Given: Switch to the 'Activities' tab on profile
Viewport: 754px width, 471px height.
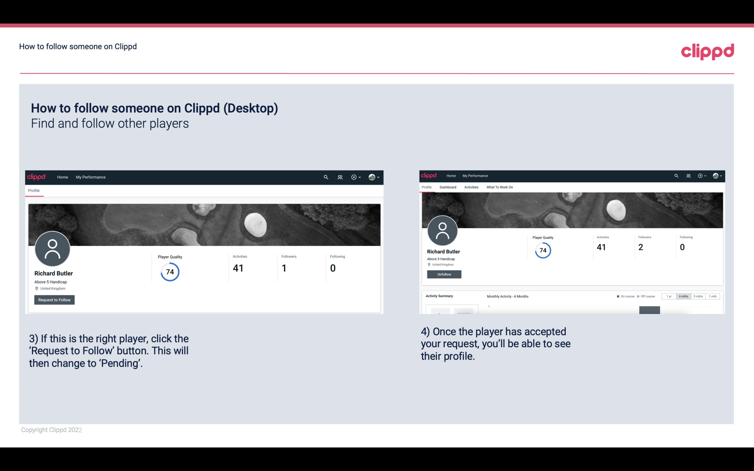Looking at the screenshot, I should tap(470, 187).
